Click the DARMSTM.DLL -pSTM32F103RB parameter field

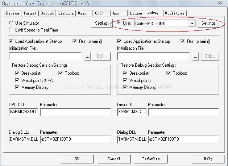(x=75, y=140)
